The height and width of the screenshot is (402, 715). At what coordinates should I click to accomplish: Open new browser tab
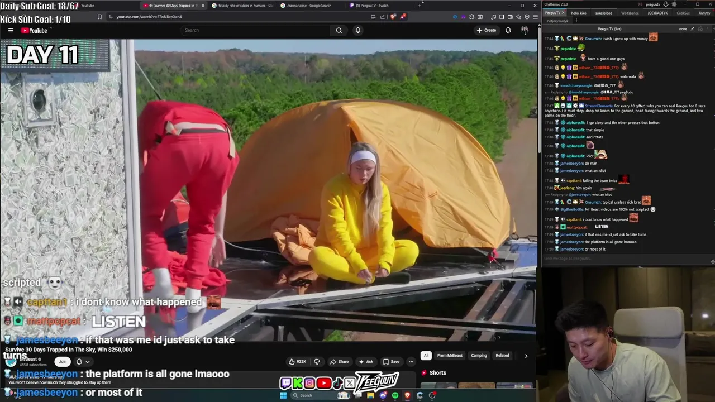click(420, 6)
